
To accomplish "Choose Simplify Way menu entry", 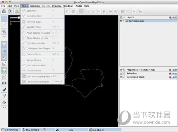I will [x=42, y=27].
